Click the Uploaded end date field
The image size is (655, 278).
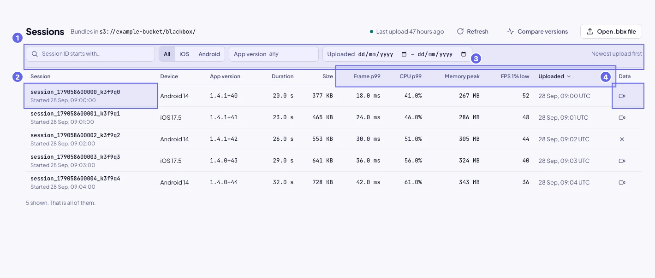pyautogui.click(x=442, y=54)
